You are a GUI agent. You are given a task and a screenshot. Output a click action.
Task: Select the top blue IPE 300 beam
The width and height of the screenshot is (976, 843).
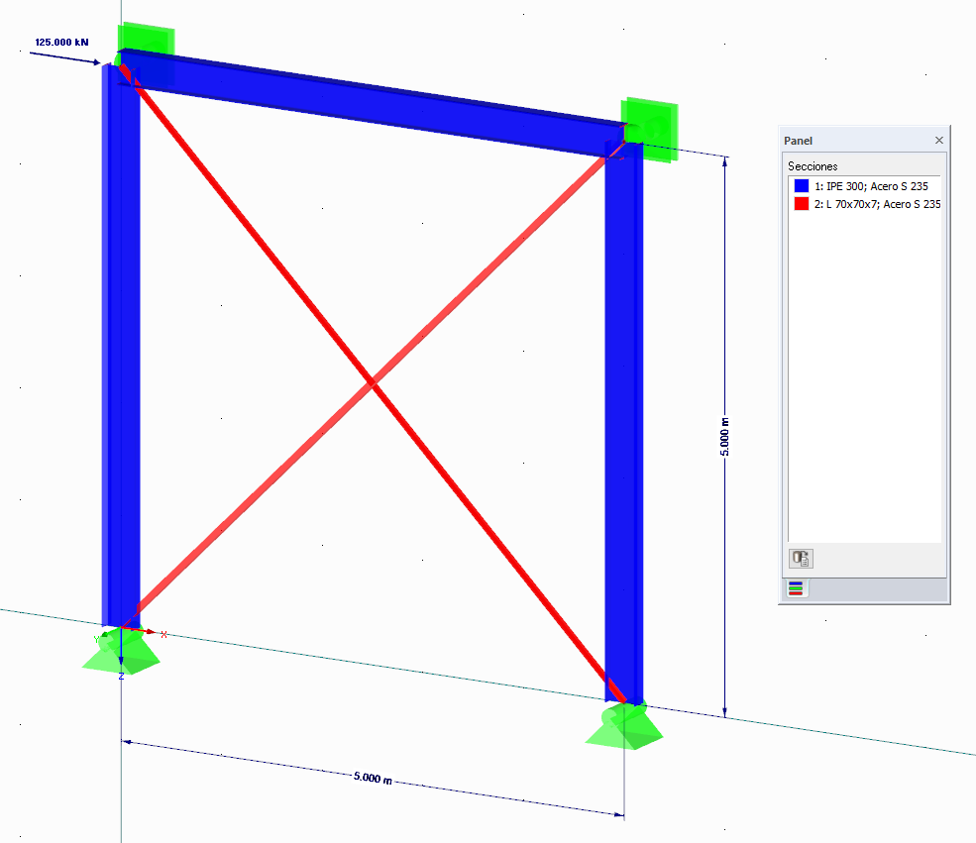373,103
